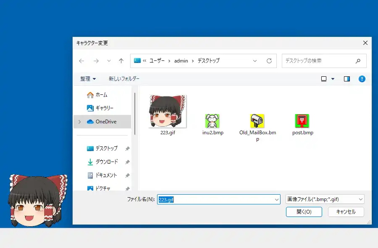This screenshot has width=378, height=248.
Task: Click the post.bmp file name label
Action: coord(303,133)
